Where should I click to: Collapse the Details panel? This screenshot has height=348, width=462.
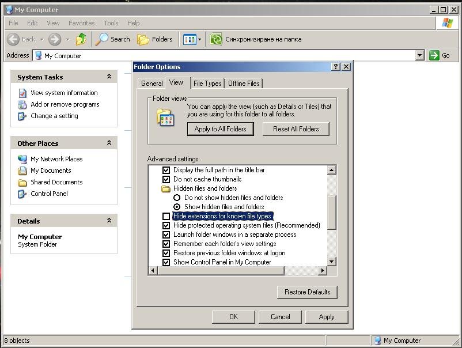point(109,221)
